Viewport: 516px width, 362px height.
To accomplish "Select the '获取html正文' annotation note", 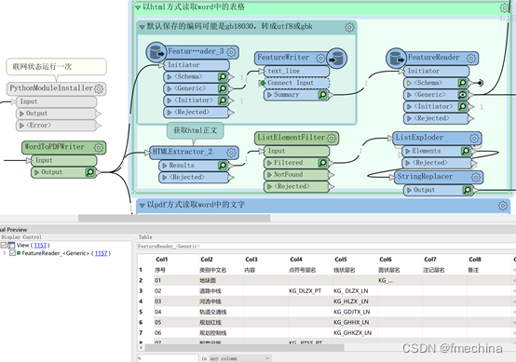I will pos(196,130).
